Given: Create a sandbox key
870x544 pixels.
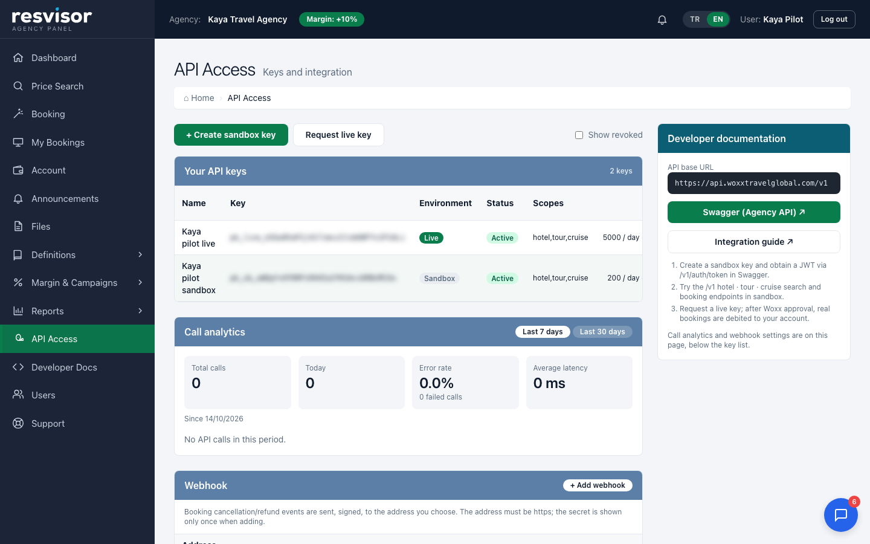Looking at the screenshot, I should pos(231,135).
